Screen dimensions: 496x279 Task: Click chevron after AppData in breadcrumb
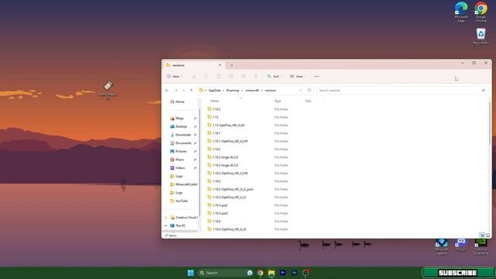[x=223, y=91]
